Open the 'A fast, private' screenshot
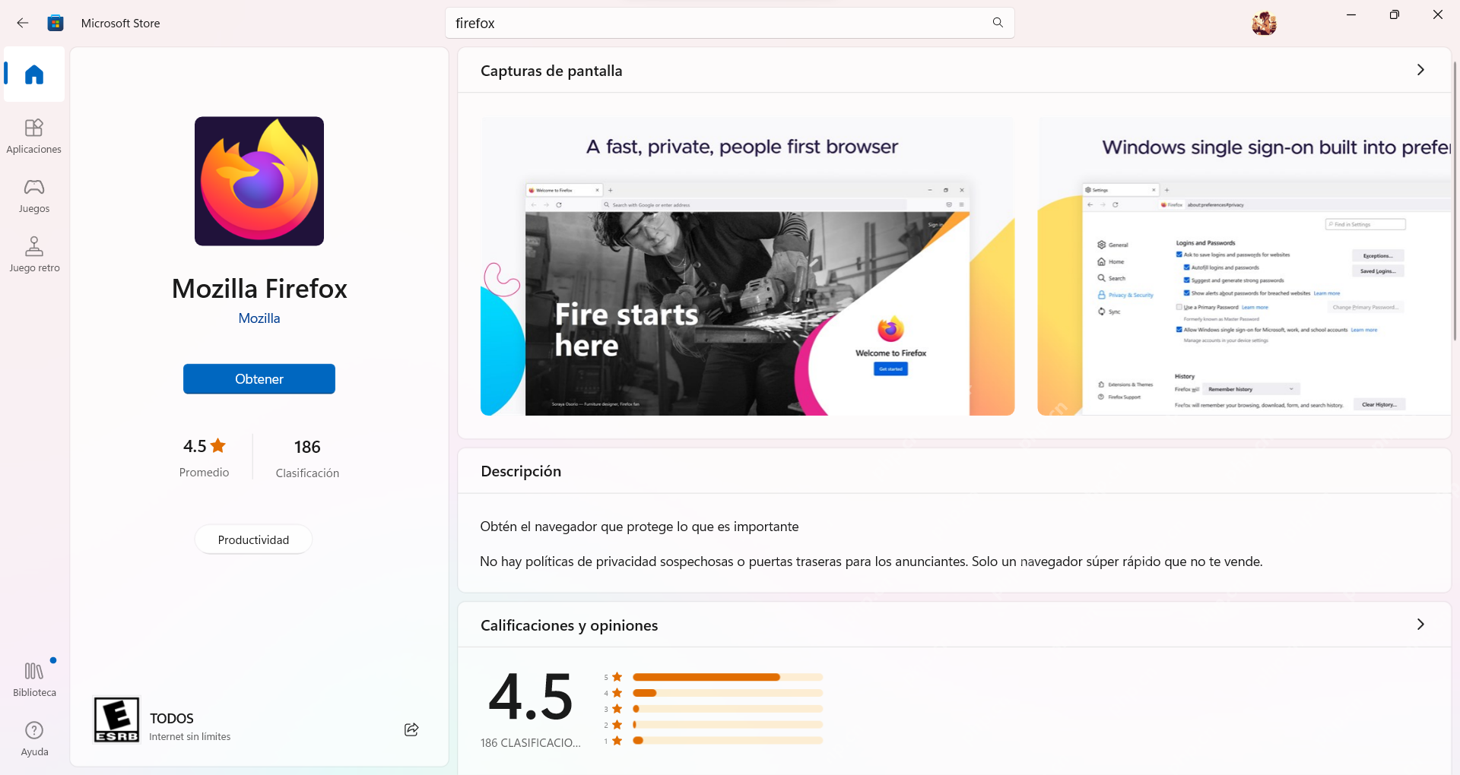Image resolution: width=1460 pixels, height=775 pixels. pos(747,266)
